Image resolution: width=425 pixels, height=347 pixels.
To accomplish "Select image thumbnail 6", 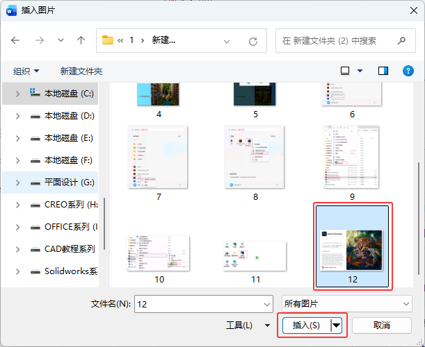I will click(351, 94).
